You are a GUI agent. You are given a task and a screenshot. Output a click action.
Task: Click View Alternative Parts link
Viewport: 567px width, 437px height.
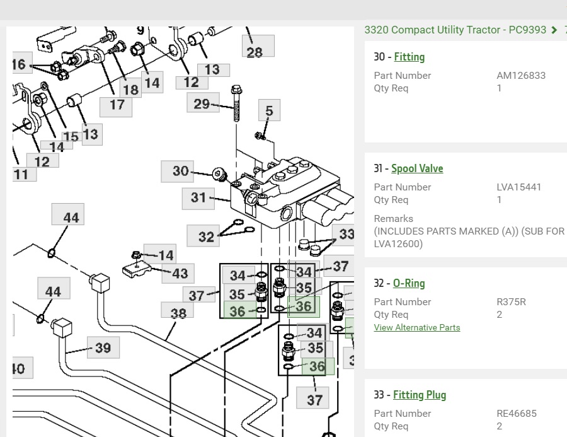point(416,327)
